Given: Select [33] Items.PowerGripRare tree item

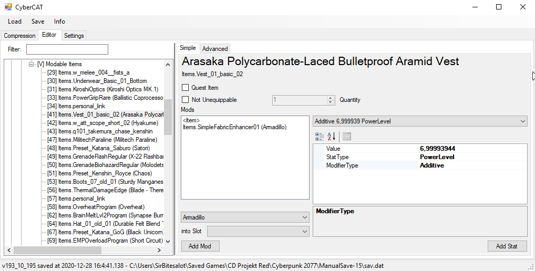Looking at the screenshot, I should tap(105, 98).
